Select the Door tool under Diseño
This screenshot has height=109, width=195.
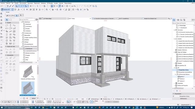[7, 35]
